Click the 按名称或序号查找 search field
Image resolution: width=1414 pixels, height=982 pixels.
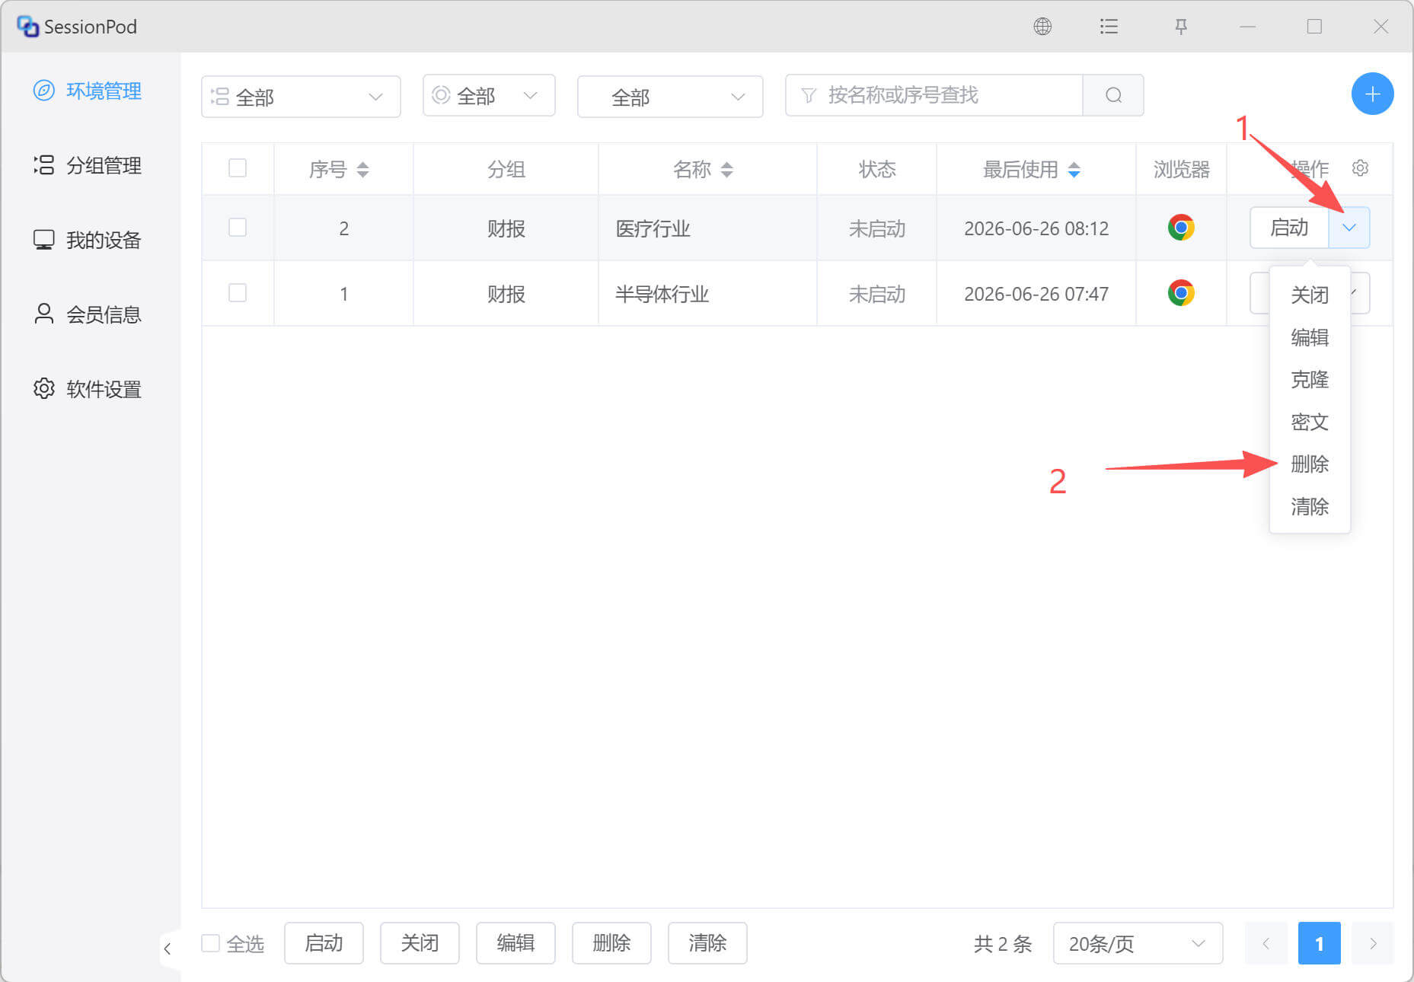click(934, 95)
